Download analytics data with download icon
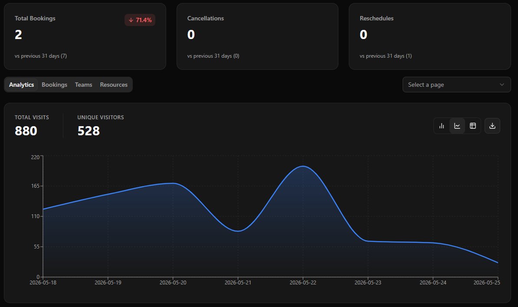518x307 pixels. coord(492,126)
